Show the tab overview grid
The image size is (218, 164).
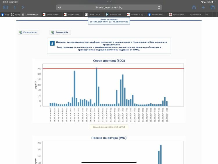coord(212,7)
